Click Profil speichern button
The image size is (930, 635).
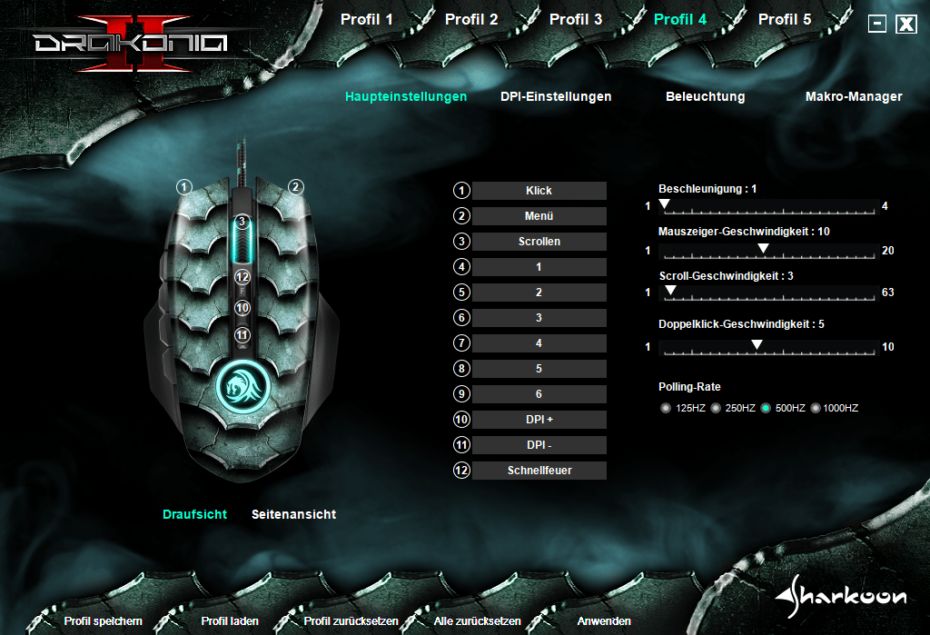103,621
